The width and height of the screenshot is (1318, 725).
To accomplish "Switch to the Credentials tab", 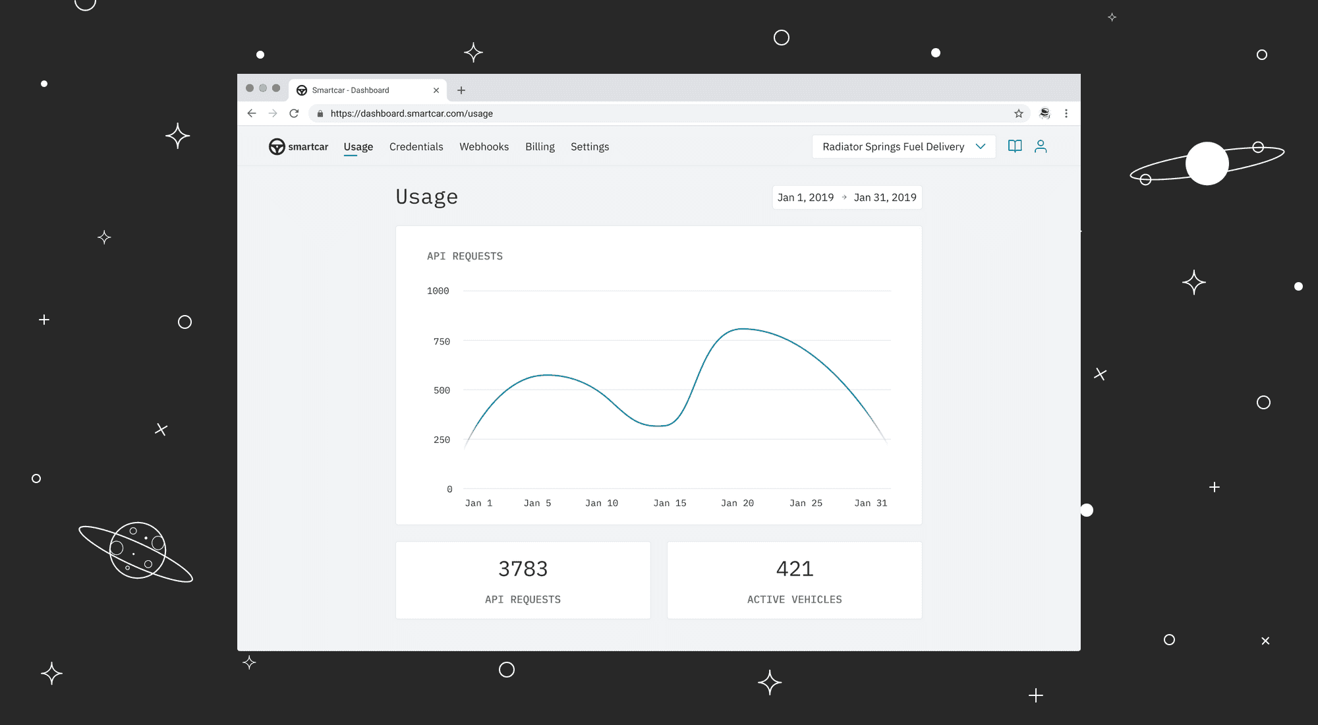I will (x=416, y=146).
